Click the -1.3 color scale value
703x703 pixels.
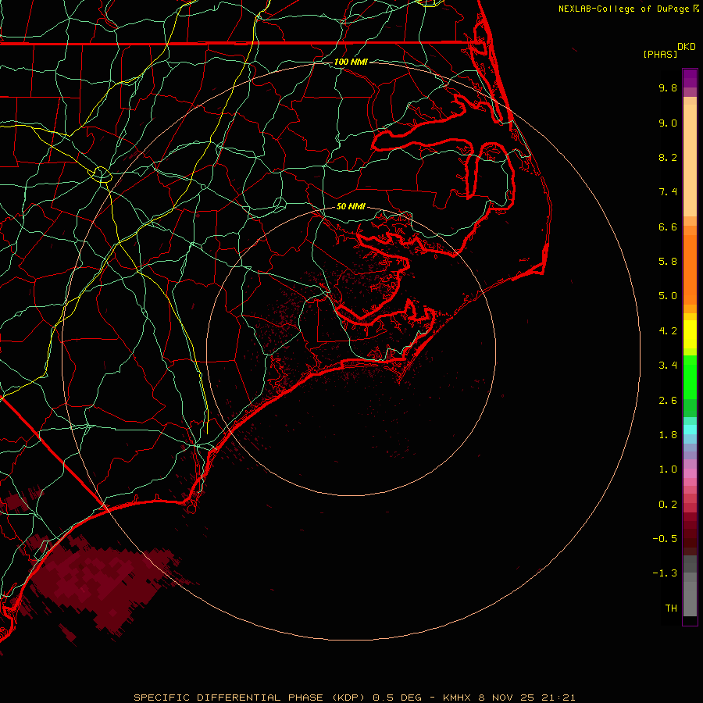pyautogui.click(x=665, y=573)
